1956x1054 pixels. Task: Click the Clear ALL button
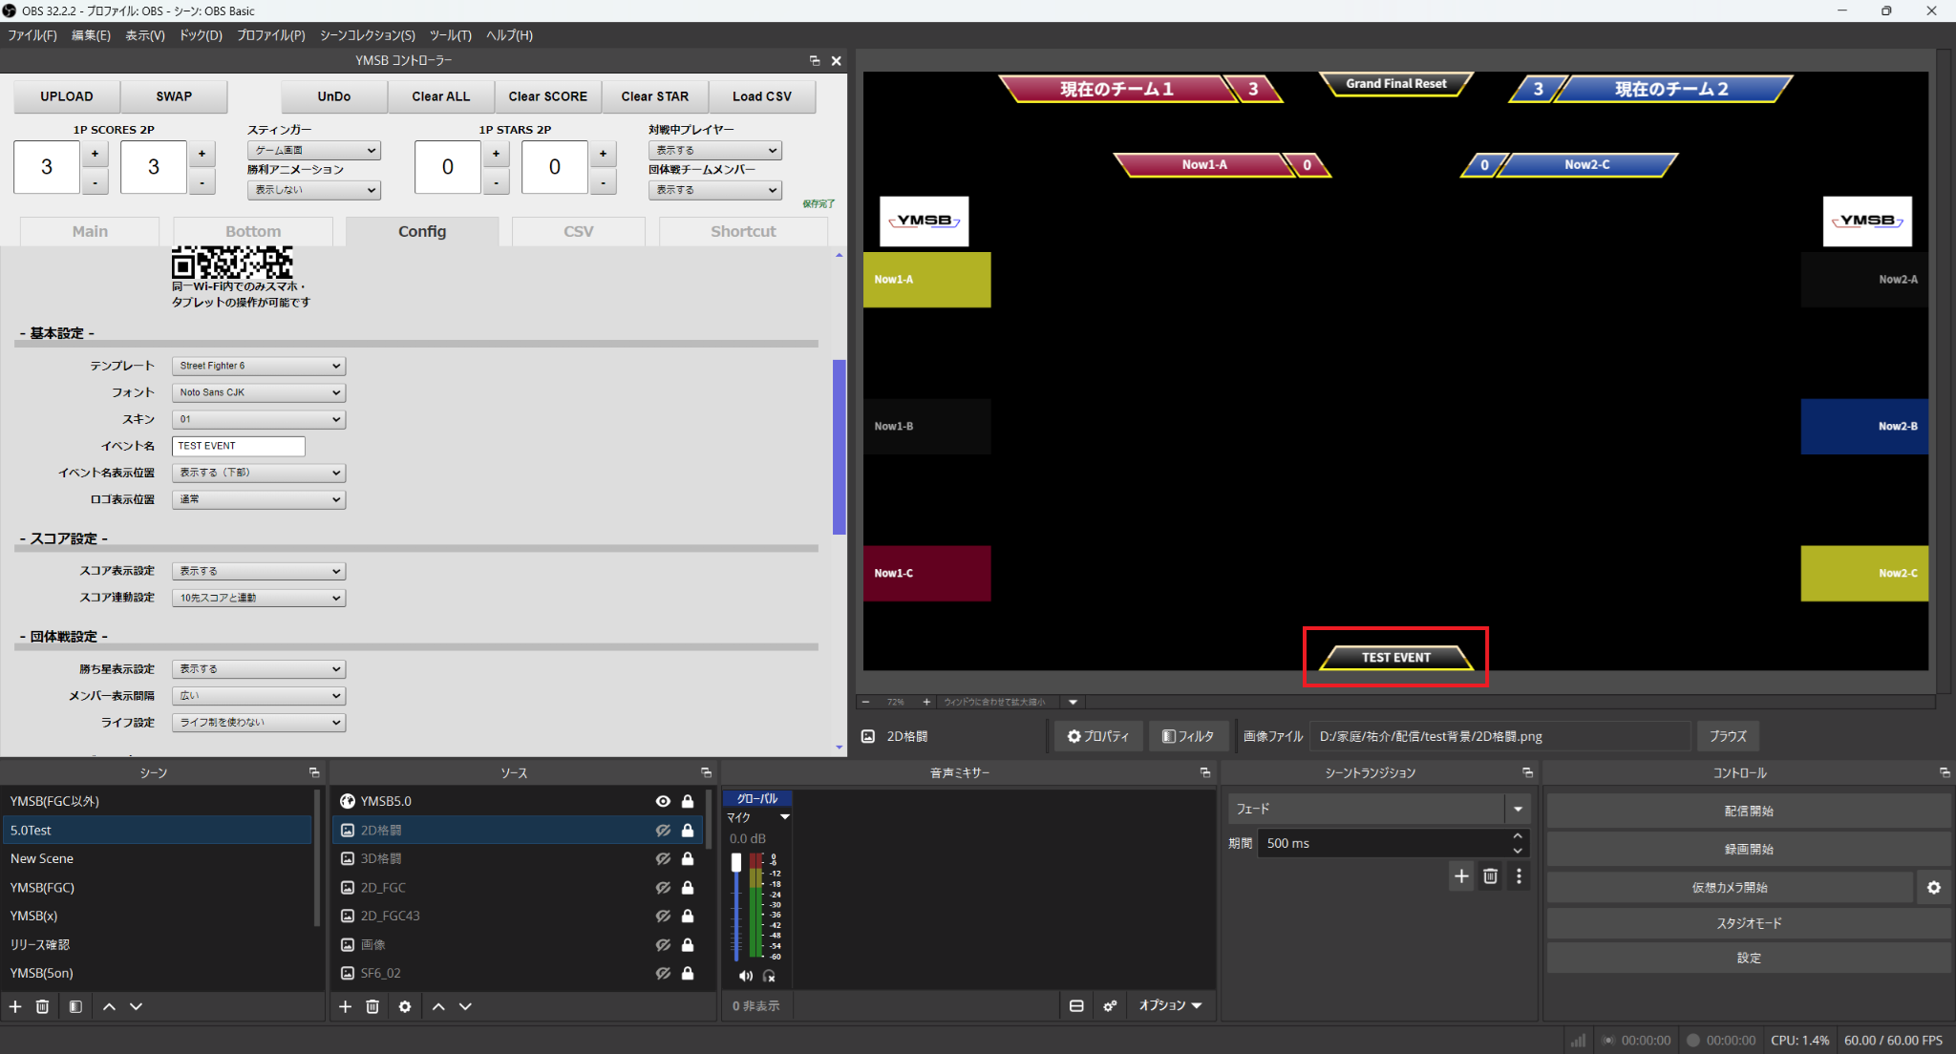441,96
